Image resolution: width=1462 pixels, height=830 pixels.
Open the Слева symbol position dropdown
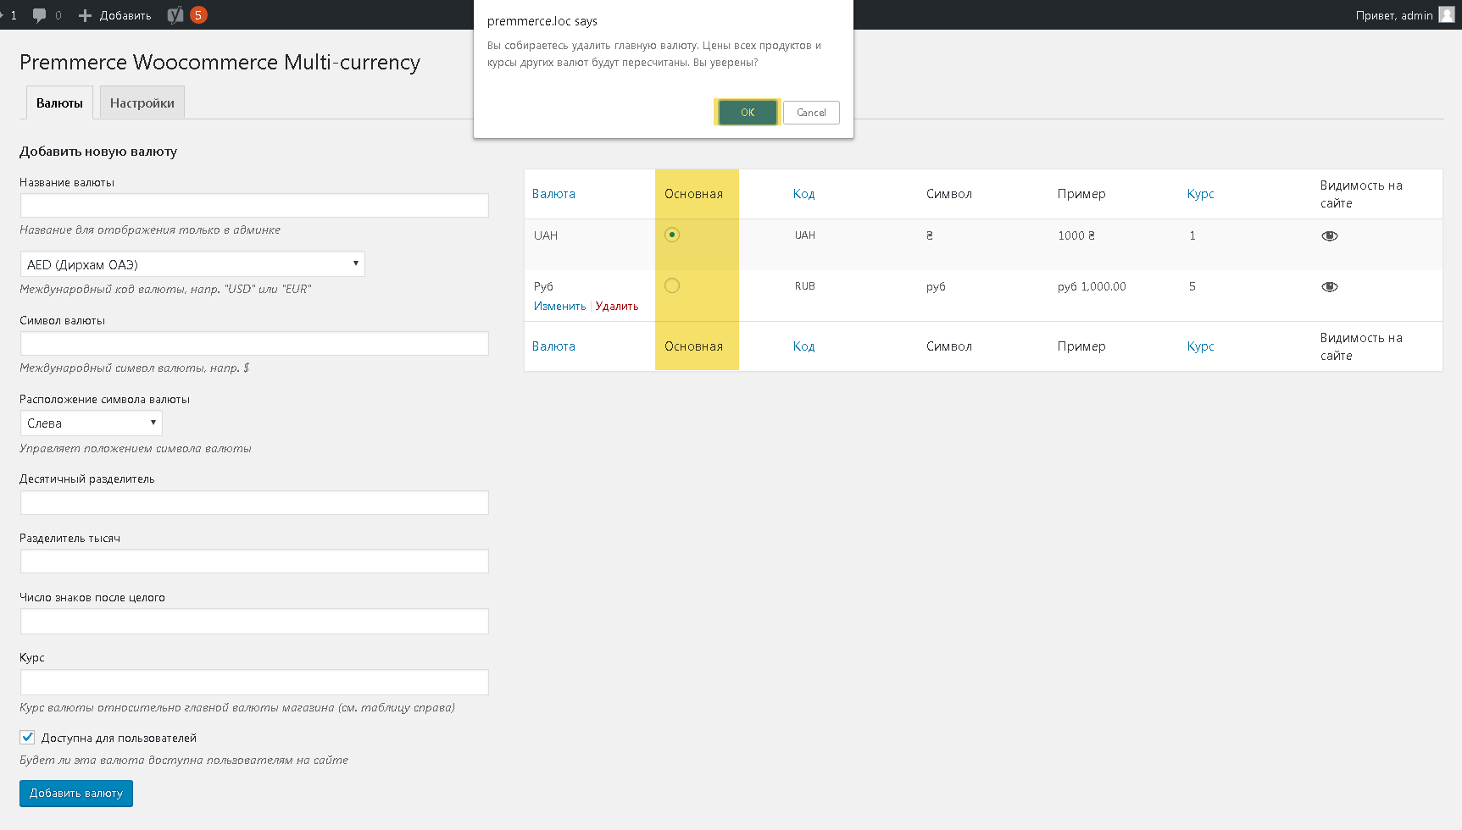point(92,423)
